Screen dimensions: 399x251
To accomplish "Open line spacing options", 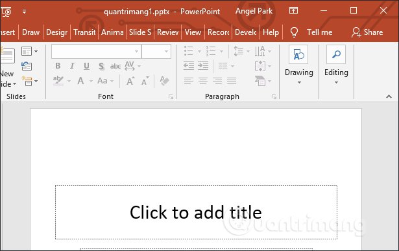I will click(x=239, y=51).
